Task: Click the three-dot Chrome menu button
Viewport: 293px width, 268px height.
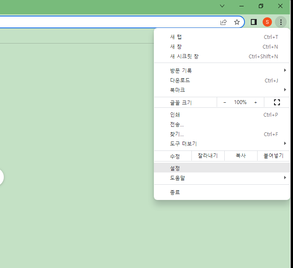Action: click(x=281, y=22)
